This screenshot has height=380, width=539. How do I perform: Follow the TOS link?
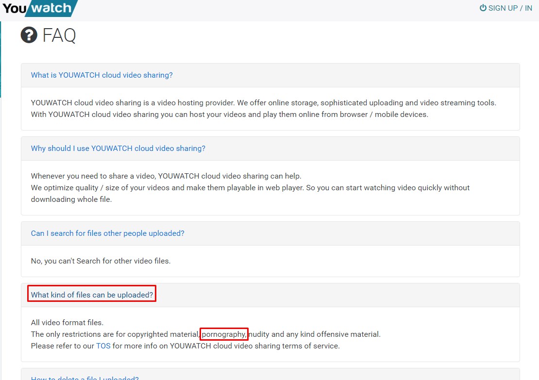click(103, 346)
